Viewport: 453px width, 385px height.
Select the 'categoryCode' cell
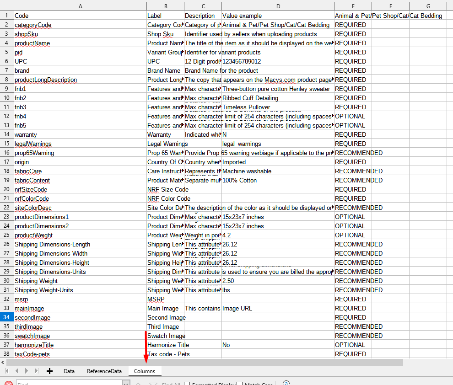pyautogui.click(x=81, y=25)
